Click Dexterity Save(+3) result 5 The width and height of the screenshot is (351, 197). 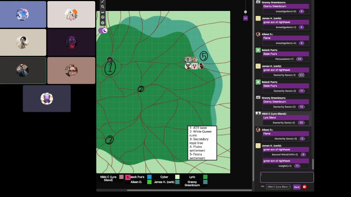point(302,139)
